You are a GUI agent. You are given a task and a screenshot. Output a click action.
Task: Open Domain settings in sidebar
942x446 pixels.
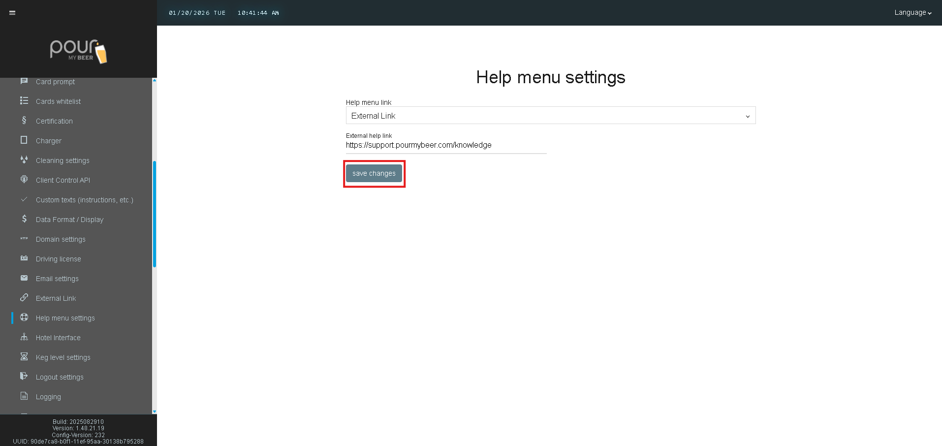(x=61, y=239)
